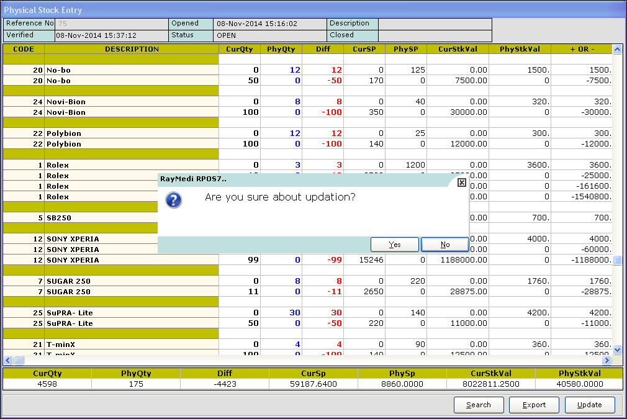Select the first Novi-Bion row description
The image size is (627, 419).
(x=132, y=102)
